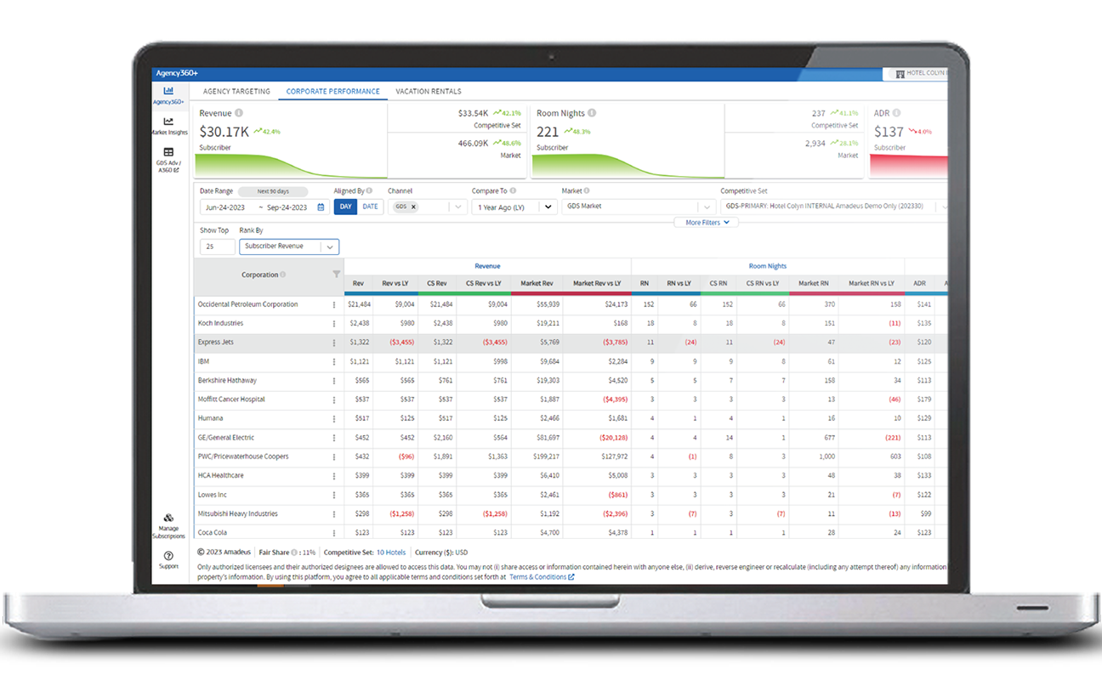Viewport: 1102px width, 686px height.
Task: Sort by Market Rev column header
Action: [537, 283]
